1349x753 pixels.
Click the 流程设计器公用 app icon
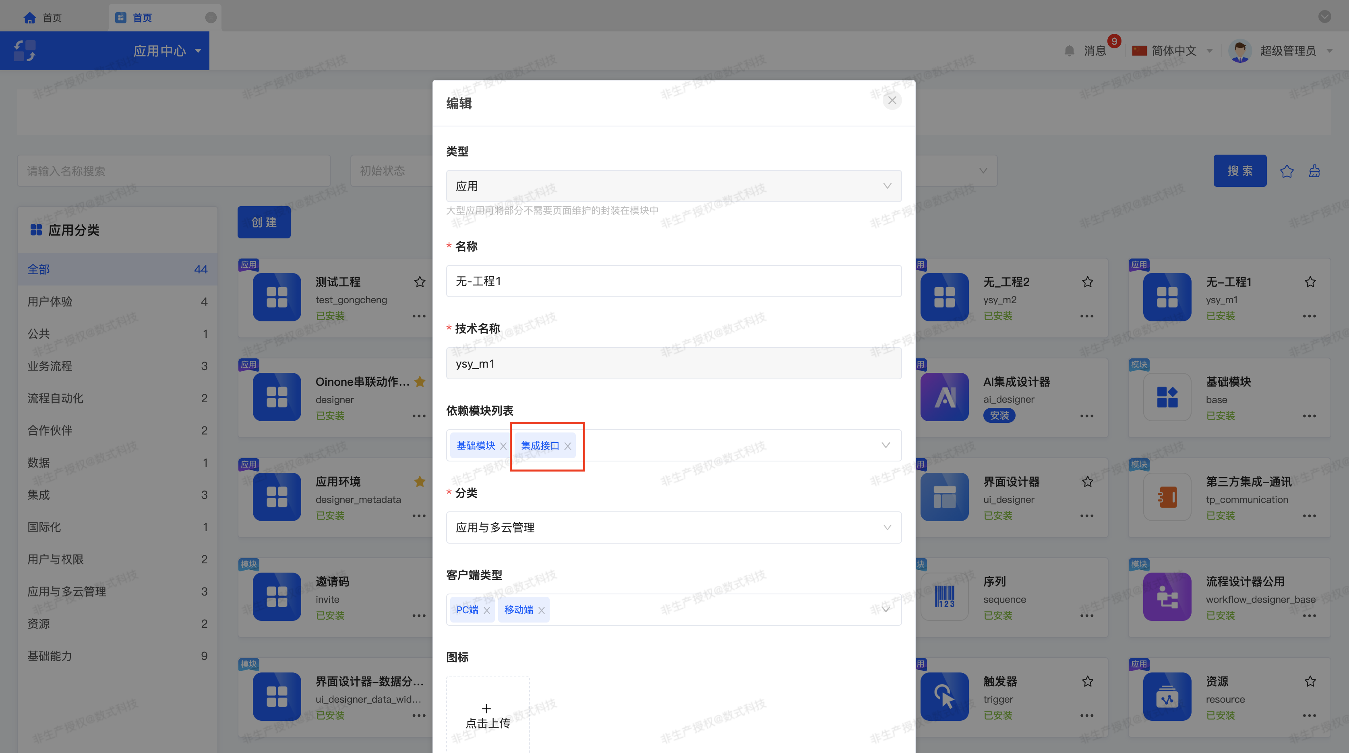[1167, 596]
